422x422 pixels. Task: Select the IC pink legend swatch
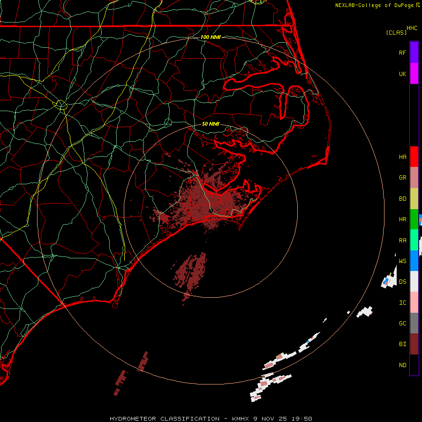pos(414,302)
